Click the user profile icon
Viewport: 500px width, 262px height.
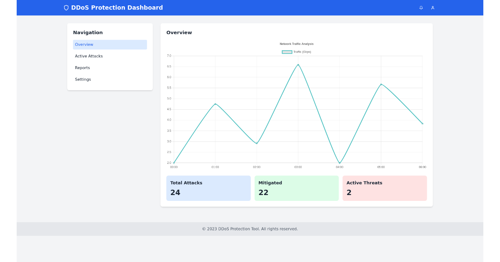tap(432, 7)
